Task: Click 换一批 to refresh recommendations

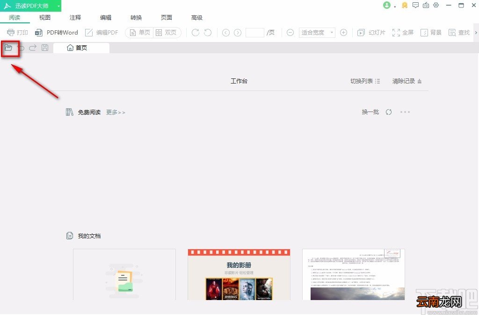Action: point(370,112)
